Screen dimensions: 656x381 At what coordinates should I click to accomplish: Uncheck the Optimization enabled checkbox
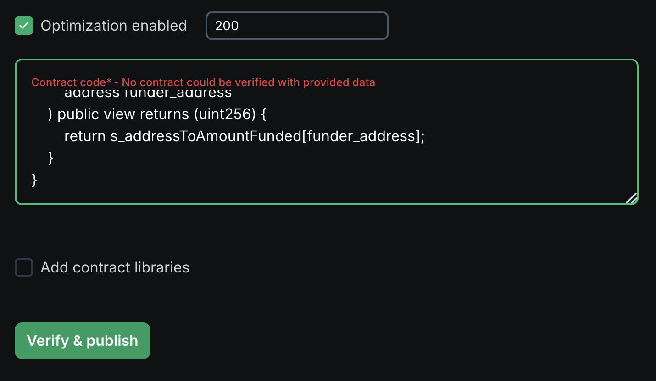(24, 26)
